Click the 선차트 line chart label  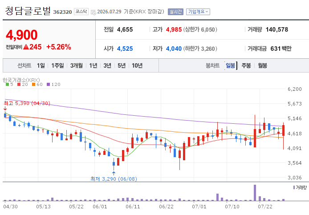pos(24,65)
